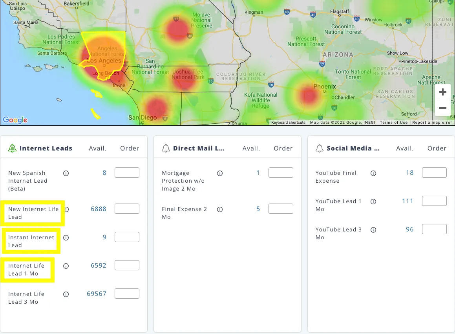The width and height of the screenshot is (455, 334).
Task: Click available count 111 for YouTube Lead
Action: [x=407, y=201]
